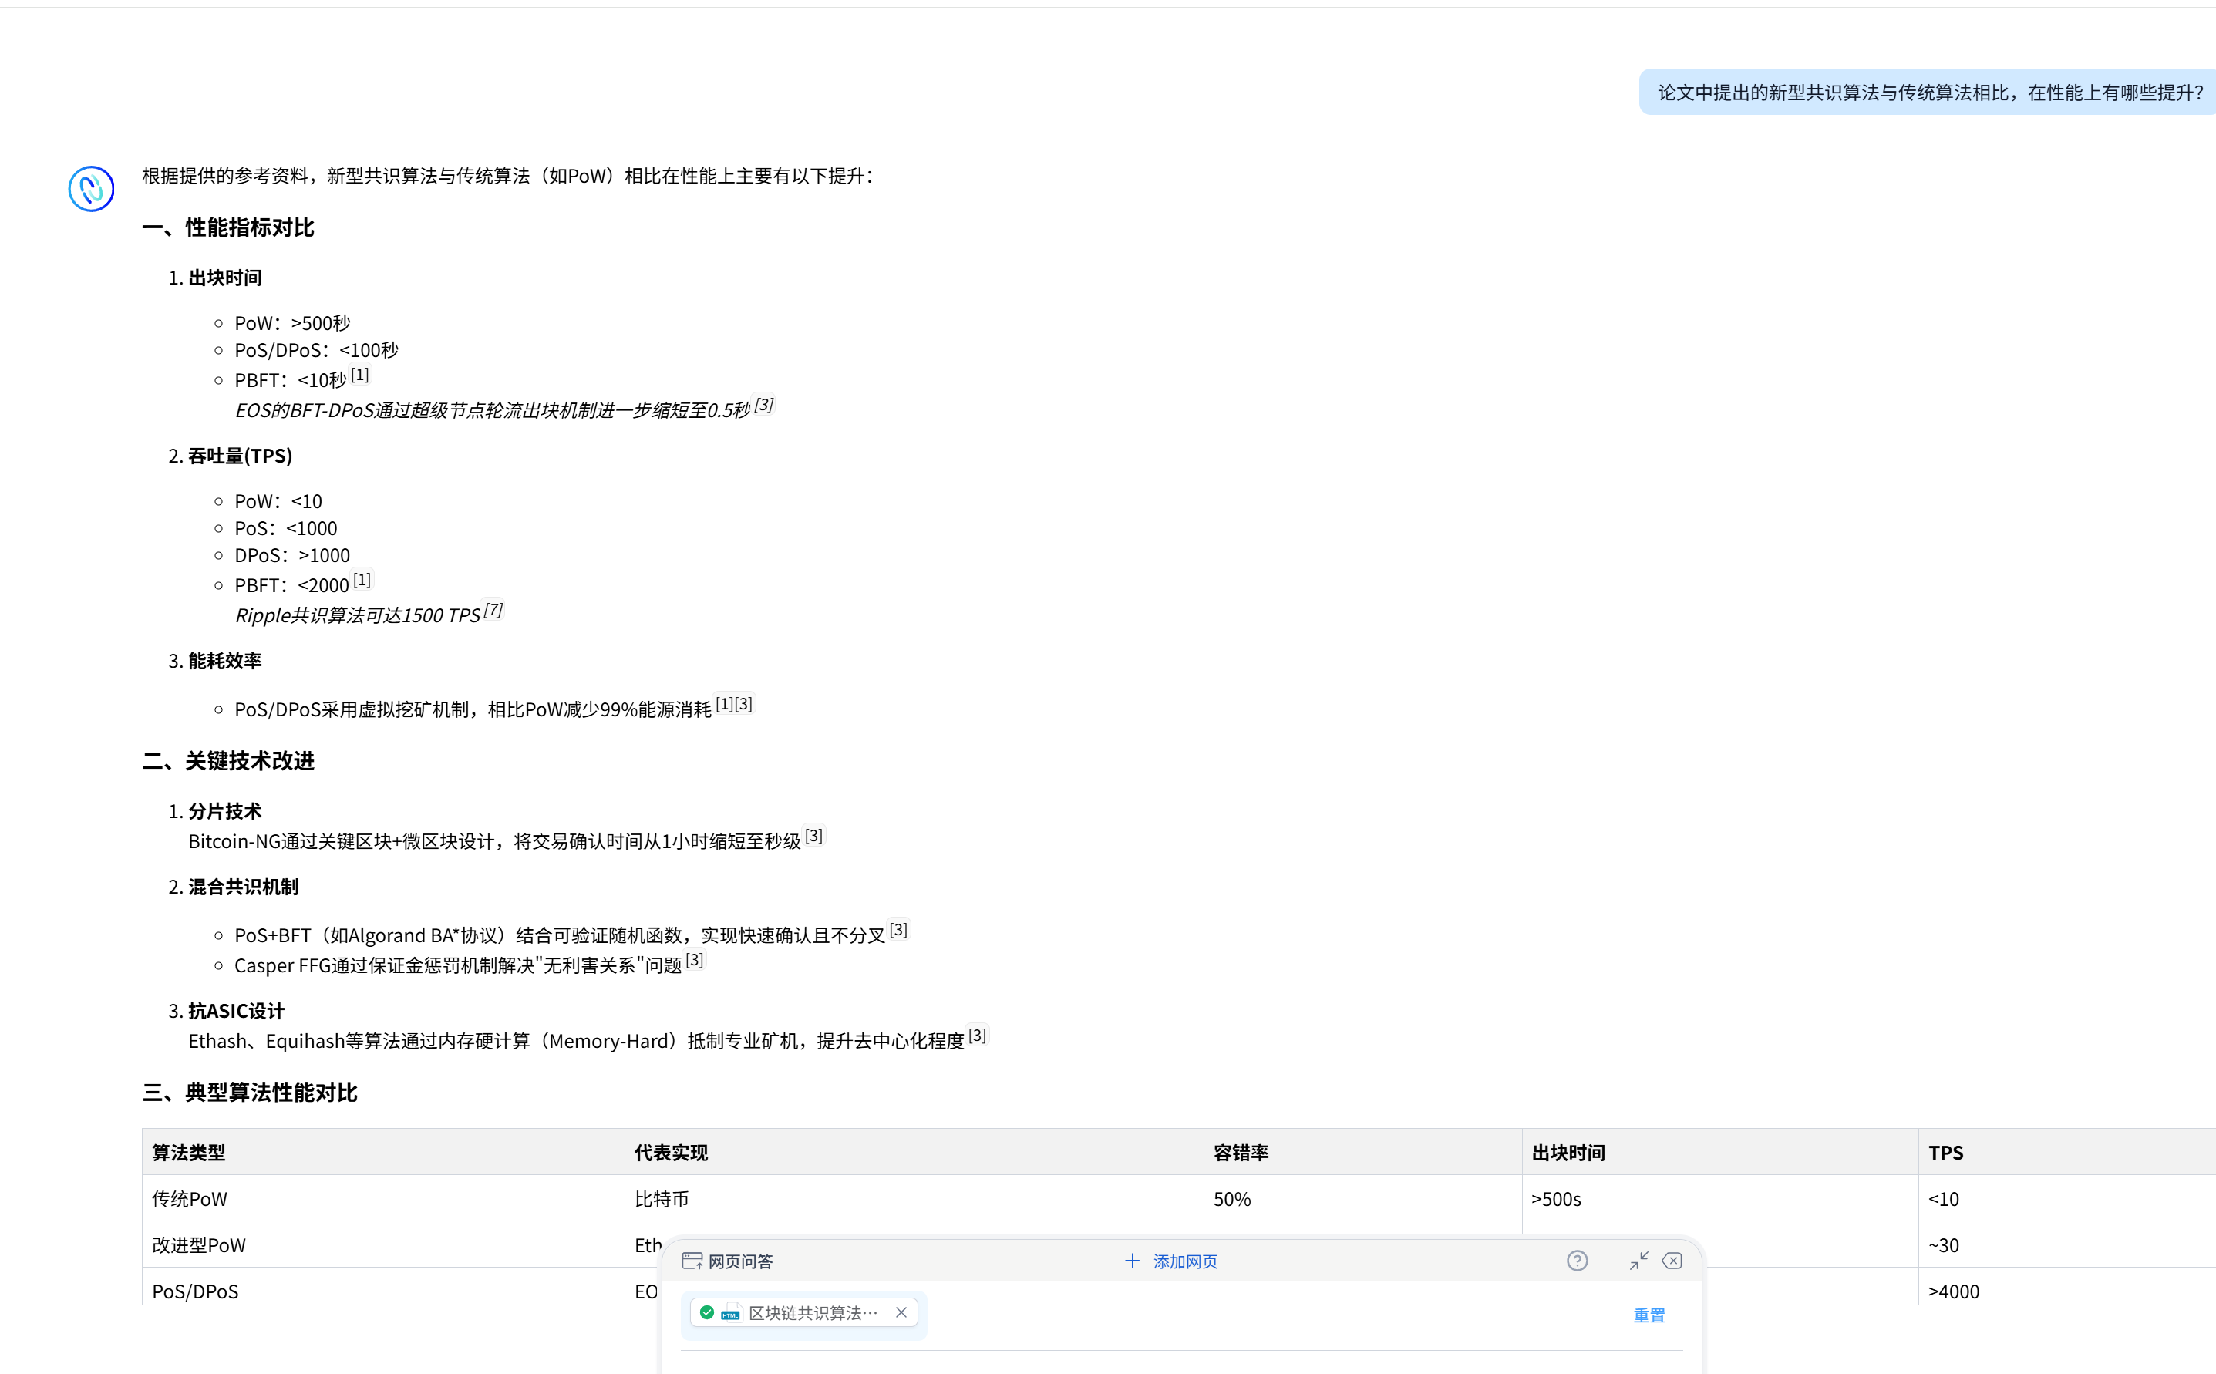Click the AI assistant avatar icon
The image size is (2216, 1374).
(x=90, y=189)
